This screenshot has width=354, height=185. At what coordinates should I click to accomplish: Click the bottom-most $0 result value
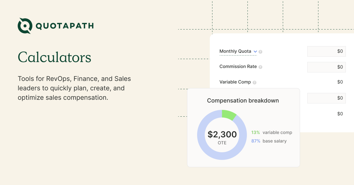[x=340, y=114]
